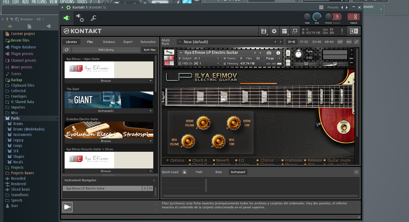Select the Quick-Load Bank tab
Image resolution: width=409 pixels, height=222 pixels.
(219, 172)
